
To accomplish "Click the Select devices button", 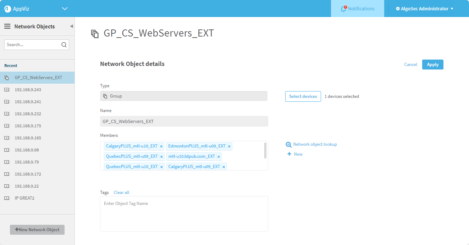I will click(x=303, y=96).
